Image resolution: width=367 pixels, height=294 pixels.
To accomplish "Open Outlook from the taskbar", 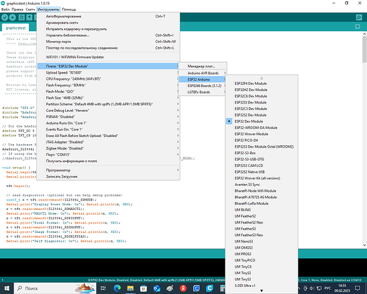I will click(x=157, y=288).
